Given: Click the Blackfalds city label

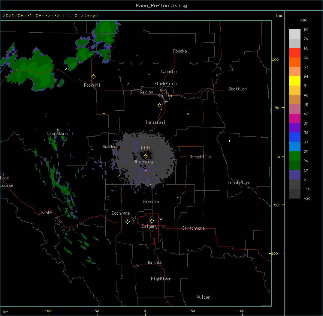Looking at the screenshot, I should [165, 84].
